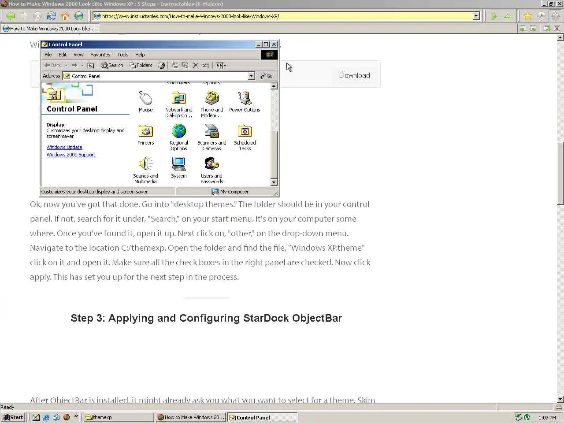This screenshot has width=564, height=423.
Task: Click the previous tab icon in tab bar
Action: point(523,28)
